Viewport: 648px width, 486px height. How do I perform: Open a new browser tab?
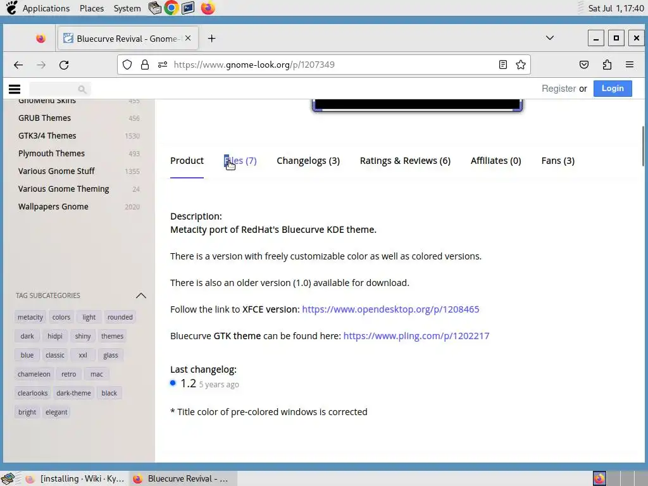211,39
